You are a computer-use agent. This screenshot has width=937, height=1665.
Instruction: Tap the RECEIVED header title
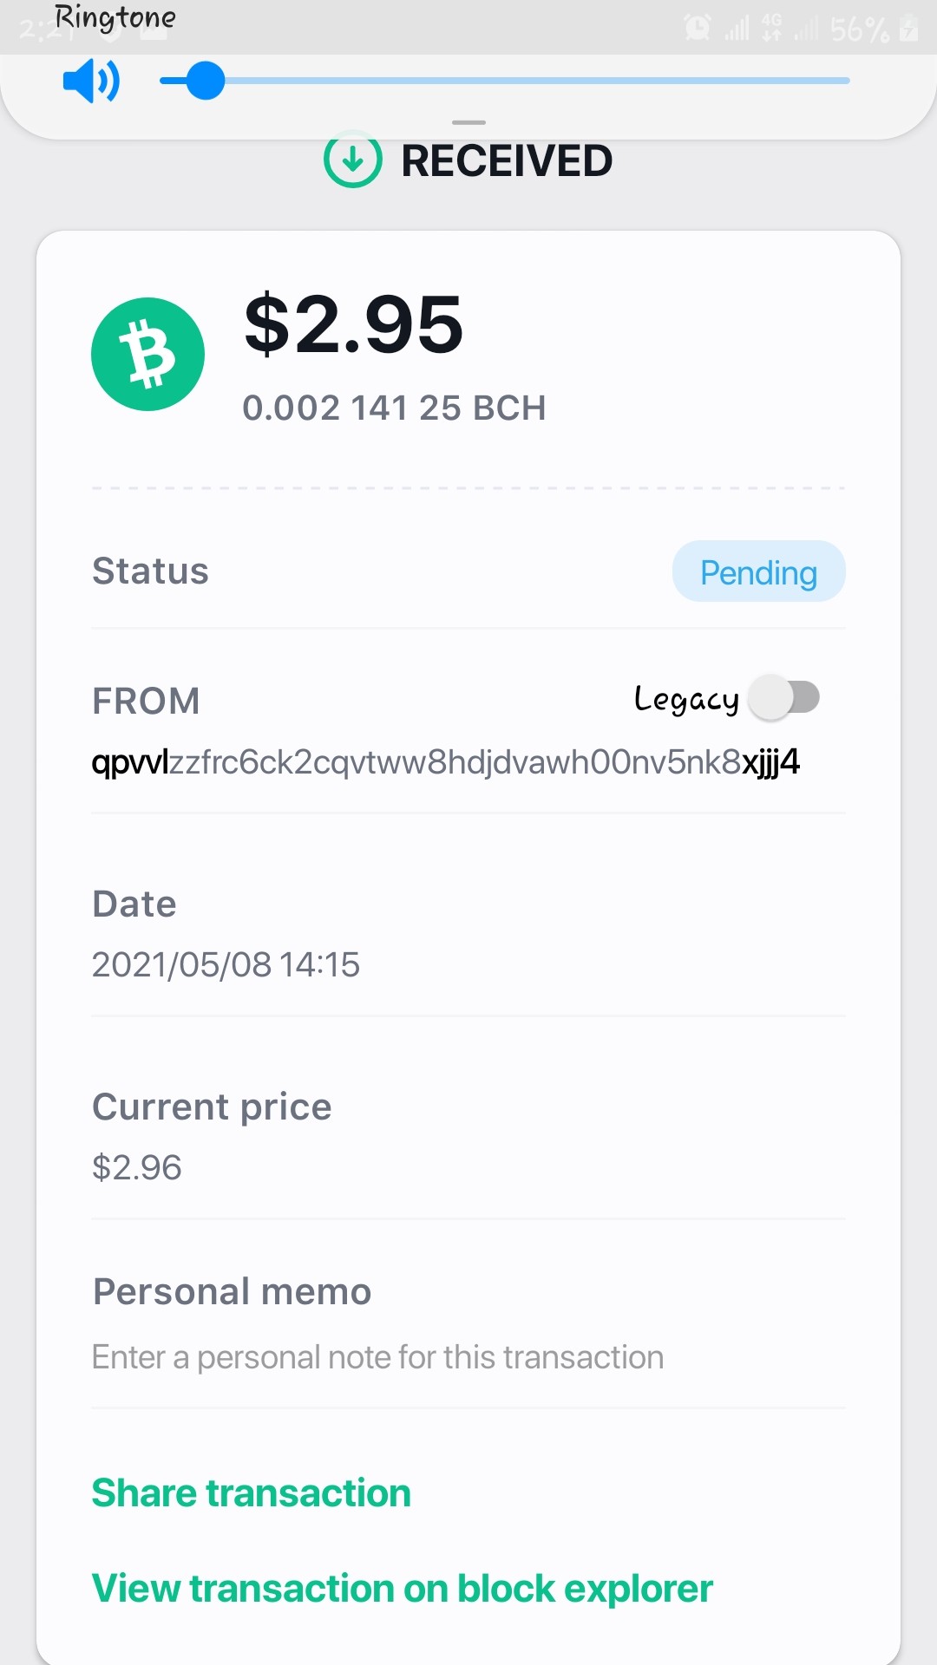(507, 160)
